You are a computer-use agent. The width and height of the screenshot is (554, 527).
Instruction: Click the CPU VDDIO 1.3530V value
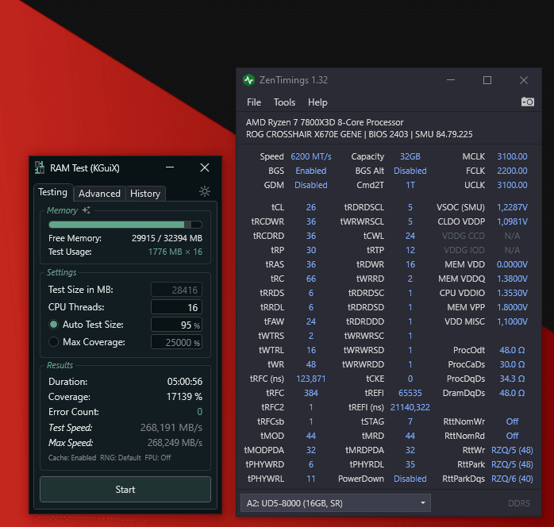pos(512,293)
